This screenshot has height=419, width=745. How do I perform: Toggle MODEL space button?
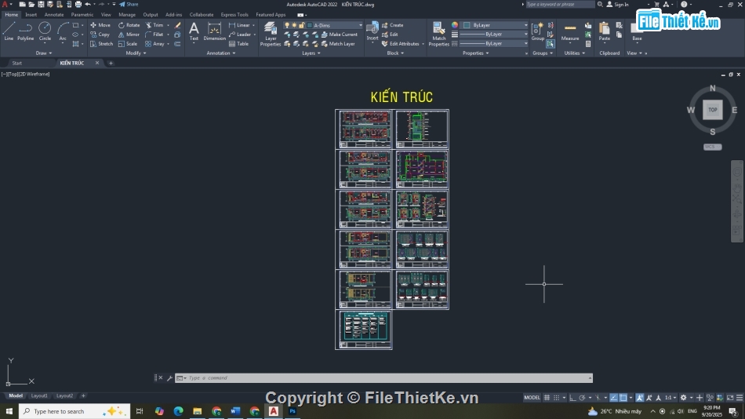point(532,398)
